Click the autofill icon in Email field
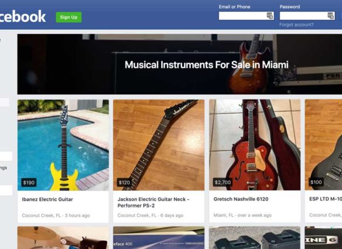The image size is (342, 249). [x=270, y=16]
